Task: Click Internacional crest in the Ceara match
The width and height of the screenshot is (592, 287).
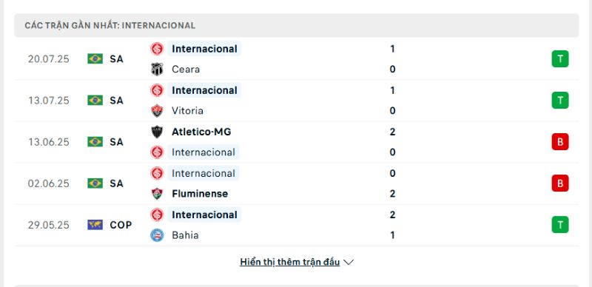Action: (157, 49)
